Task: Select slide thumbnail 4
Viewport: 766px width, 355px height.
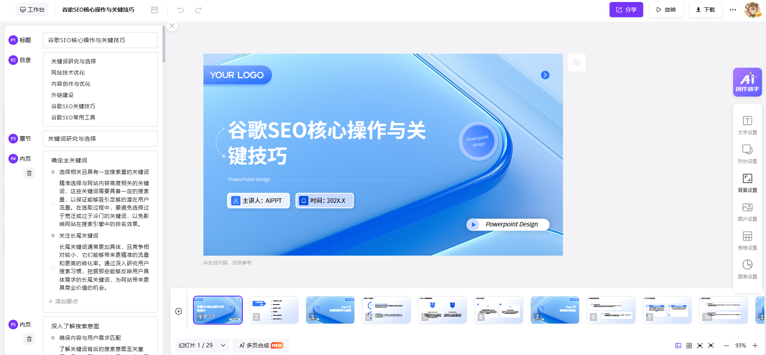Action: click(x=386, y=310)
